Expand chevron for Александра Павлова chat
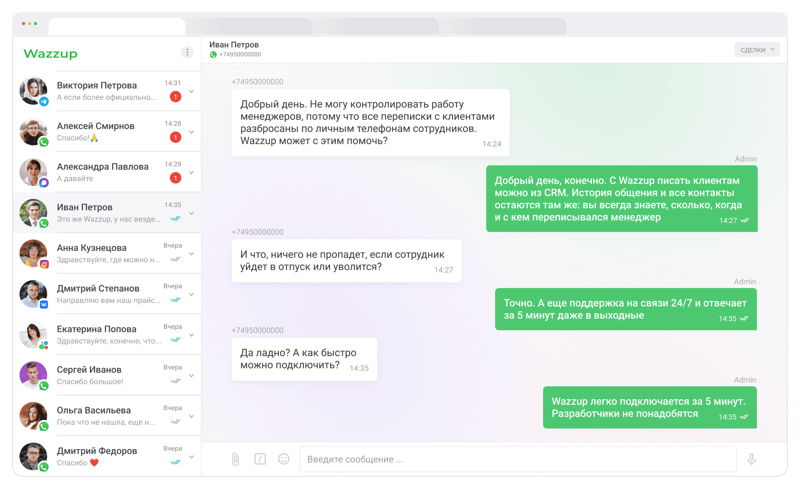The width and height of the screenshot is (800, 489). (x=191, y=173)
